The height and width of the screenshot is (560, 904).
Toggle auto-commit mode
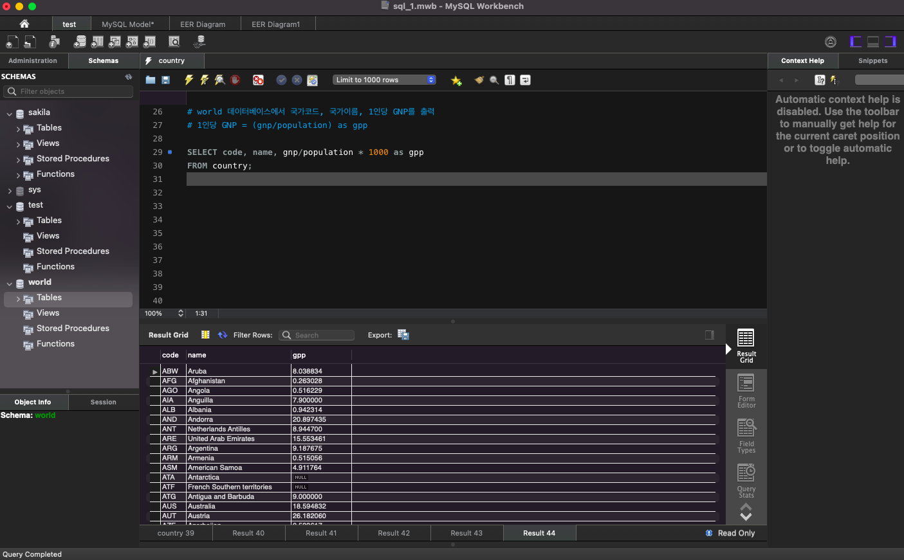pos(312,80)
